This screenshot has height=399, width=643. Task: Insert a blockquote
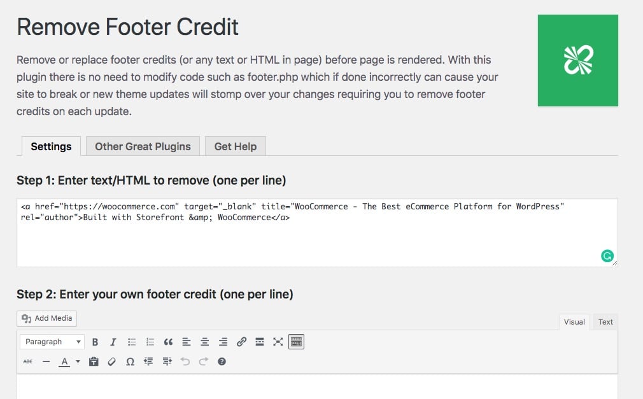click(x=168, y=342)
